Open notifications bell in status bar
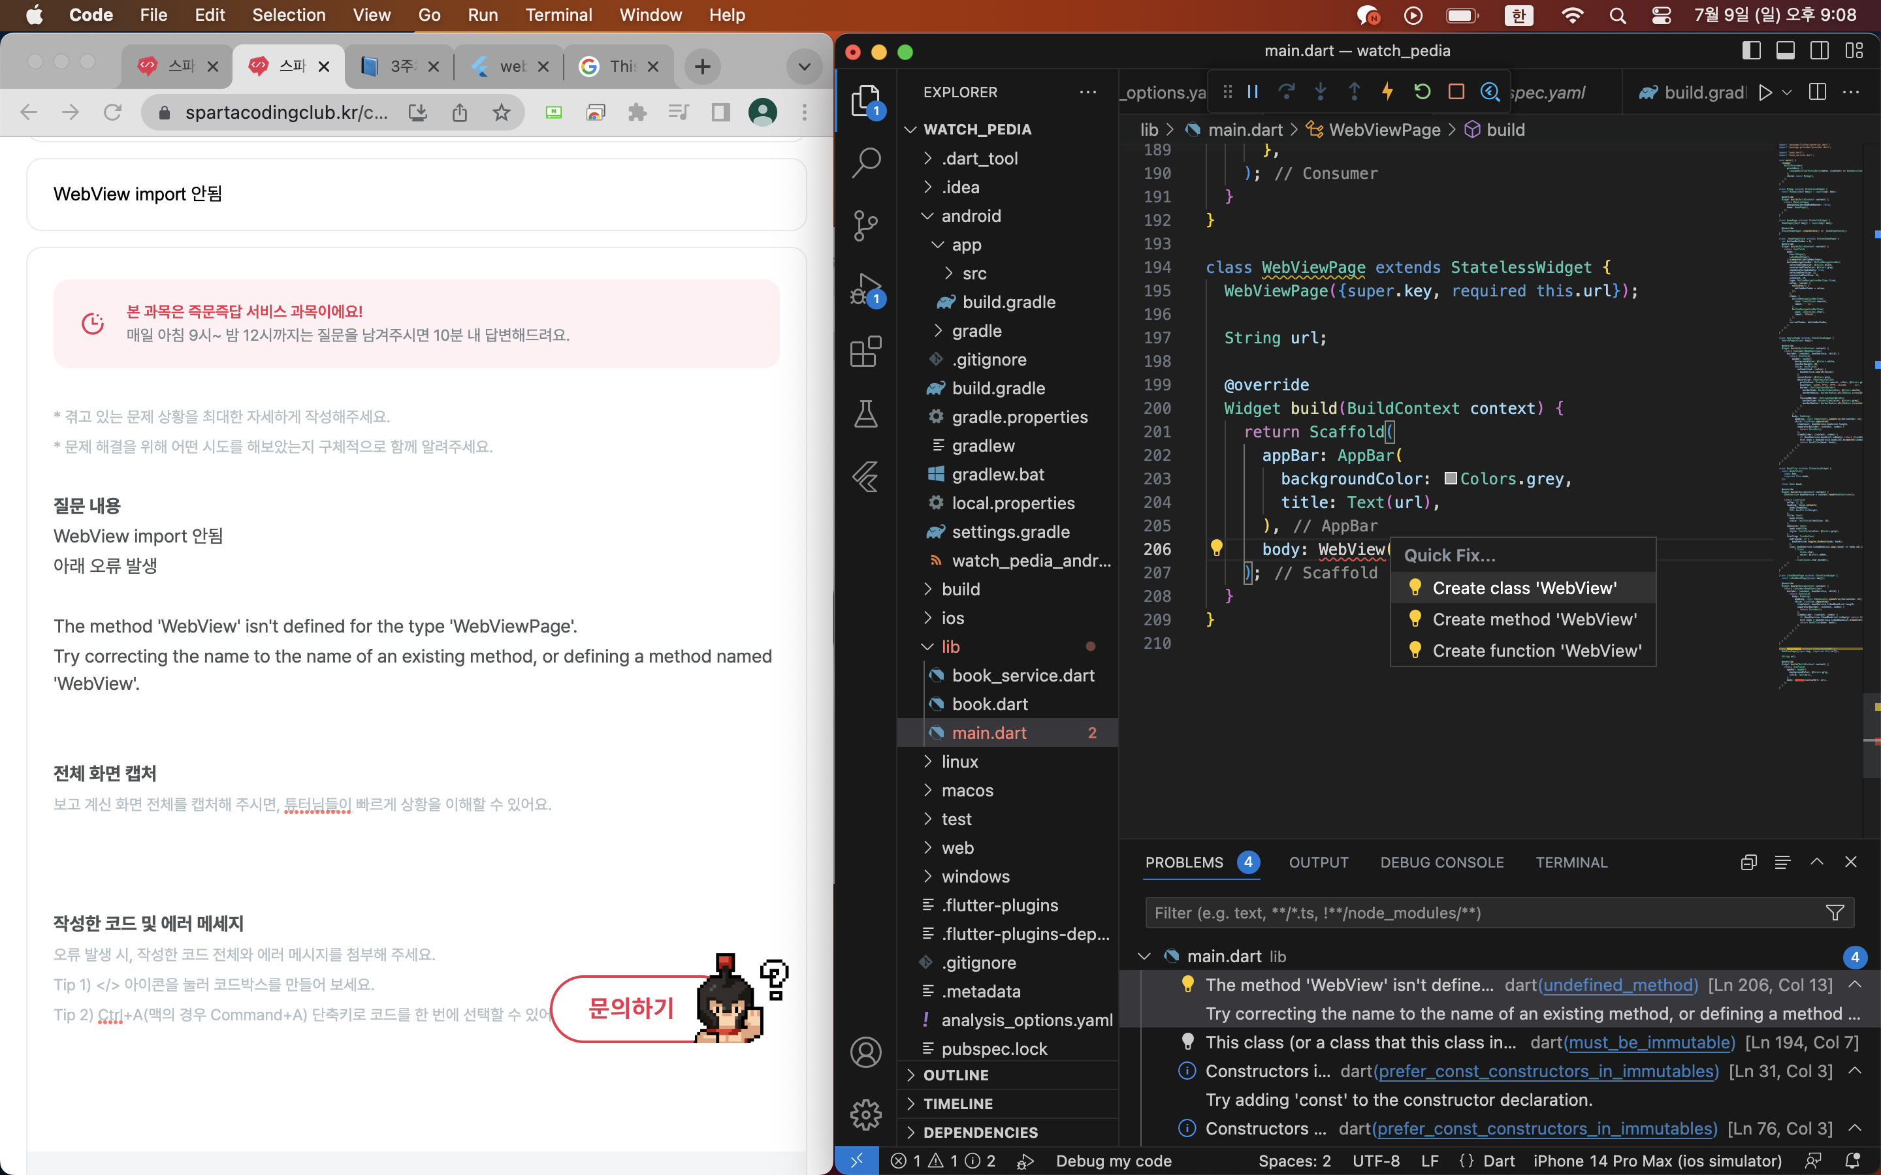This screenshot has width=1881, height=1175. tap(1852, 1160)
